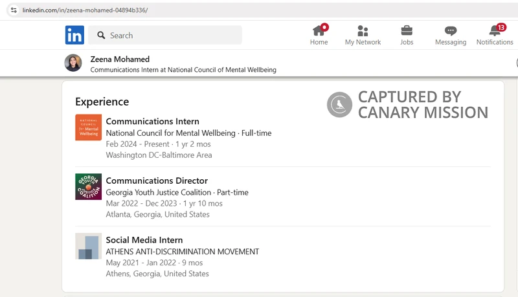518x297 pixels.
Task: Click 'Georgia Youth Justice Coalition · Part-time'
Action: point(177,192)
